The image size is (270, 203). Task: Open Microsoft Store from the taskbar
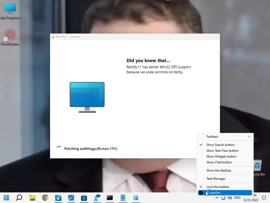[x=84, y=198]
